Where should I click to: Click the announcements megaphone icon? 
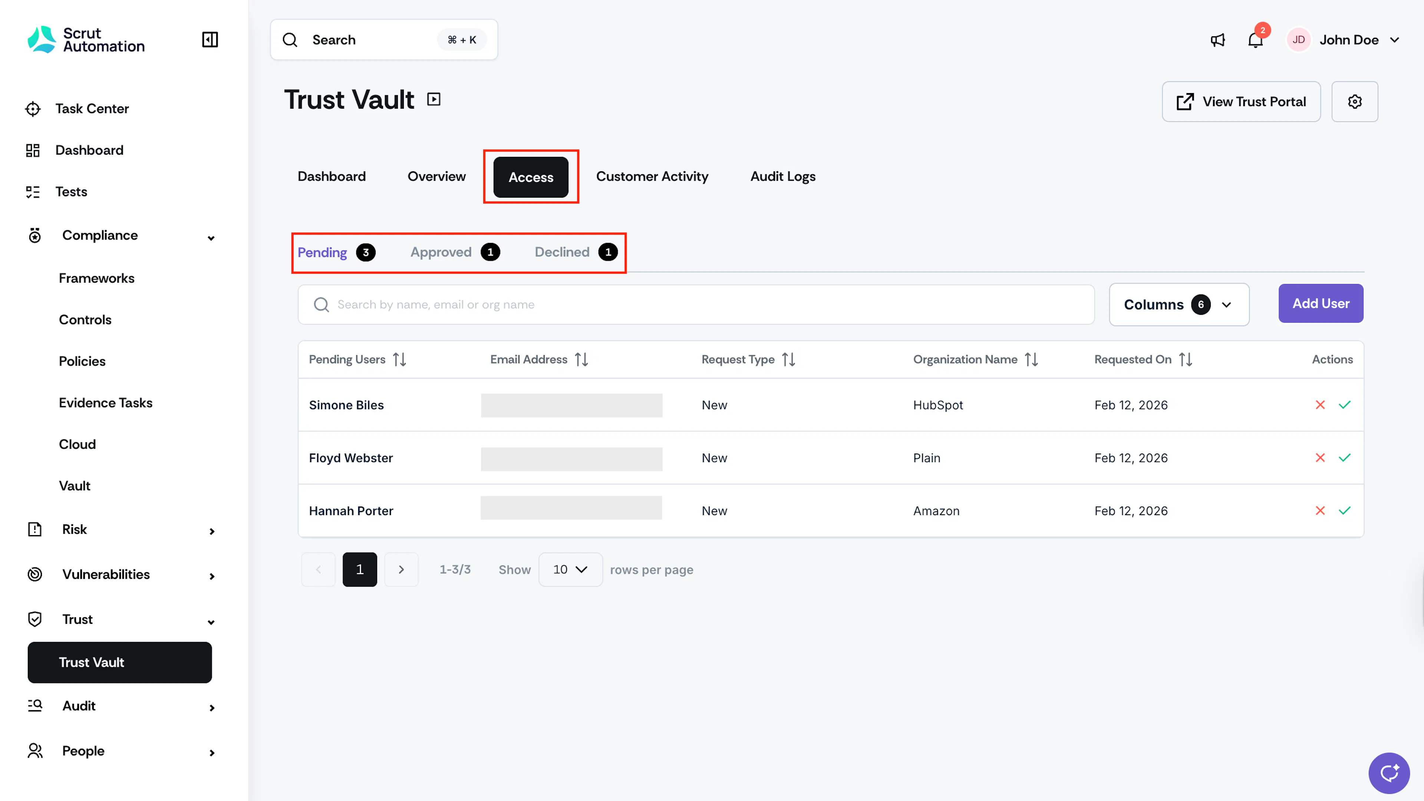(x=1217, y=40)
